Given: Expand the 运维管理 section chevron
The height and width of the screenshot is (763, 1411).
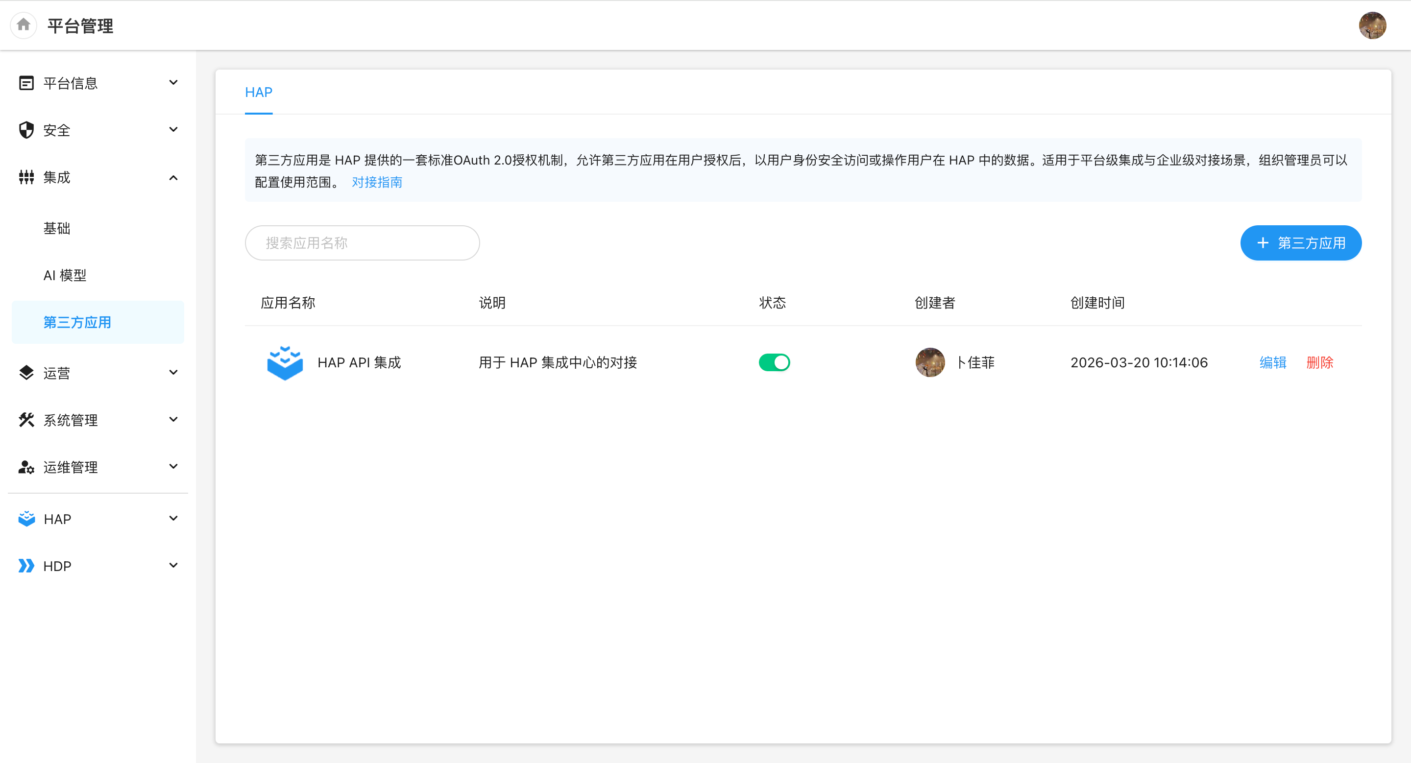Looking at the screenshot, I should pyautogui.click(x=173, y=467).
